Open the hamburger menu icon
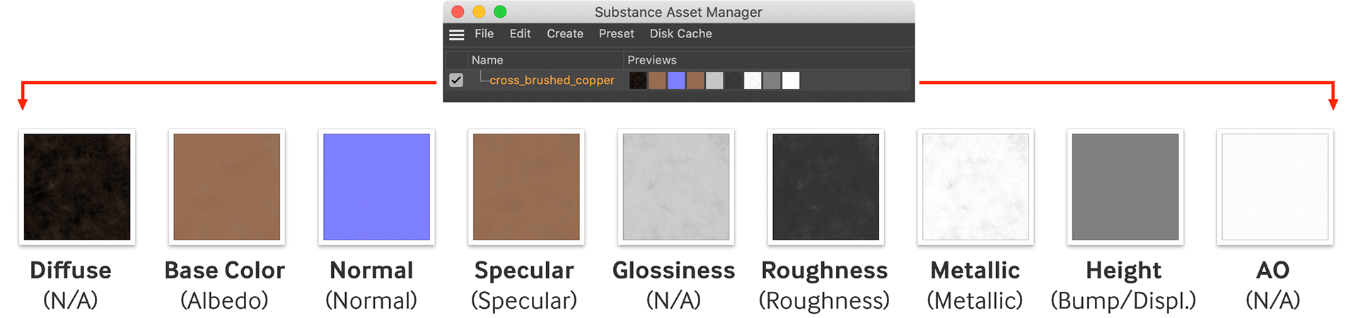The image size is (1358, 318). pos(457,34)
